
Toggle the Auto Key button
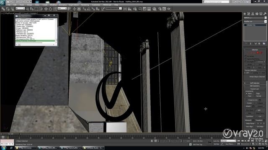point(216,141)
